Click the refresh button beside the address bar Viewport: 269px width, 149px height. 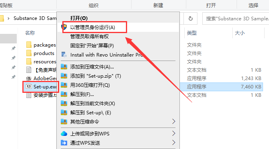tap(190, 18)
